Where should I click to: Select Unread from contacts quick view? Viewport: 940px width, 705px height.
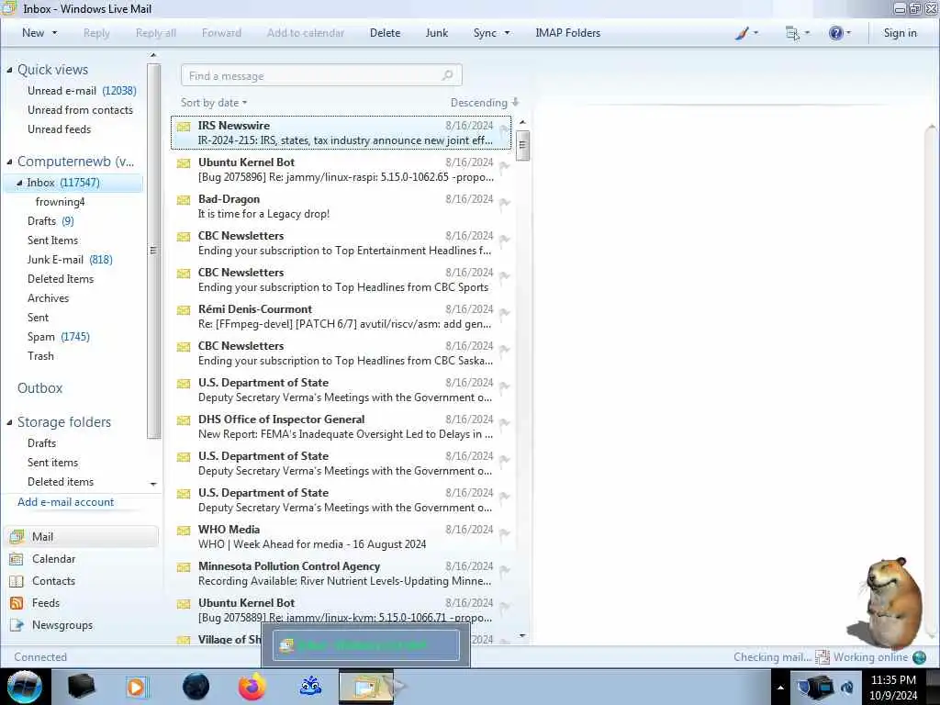click(x=80, y=110)
